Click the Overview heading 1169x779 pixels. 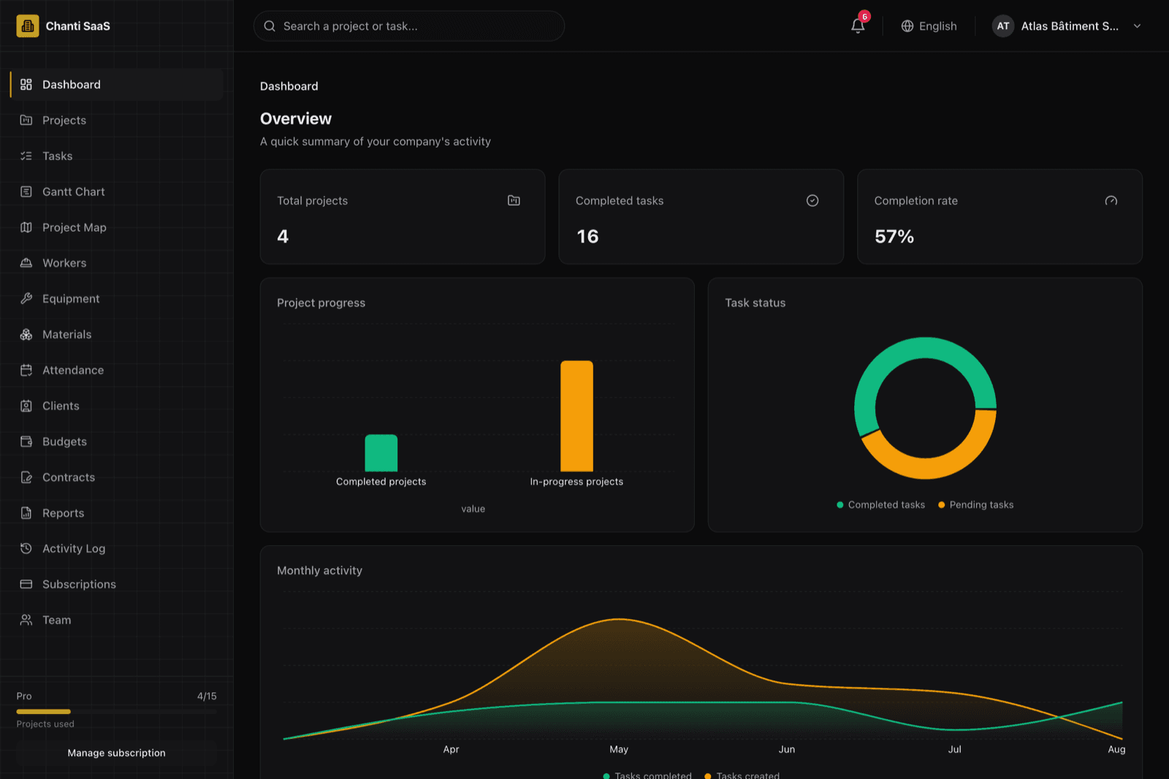tap(296, 119)
